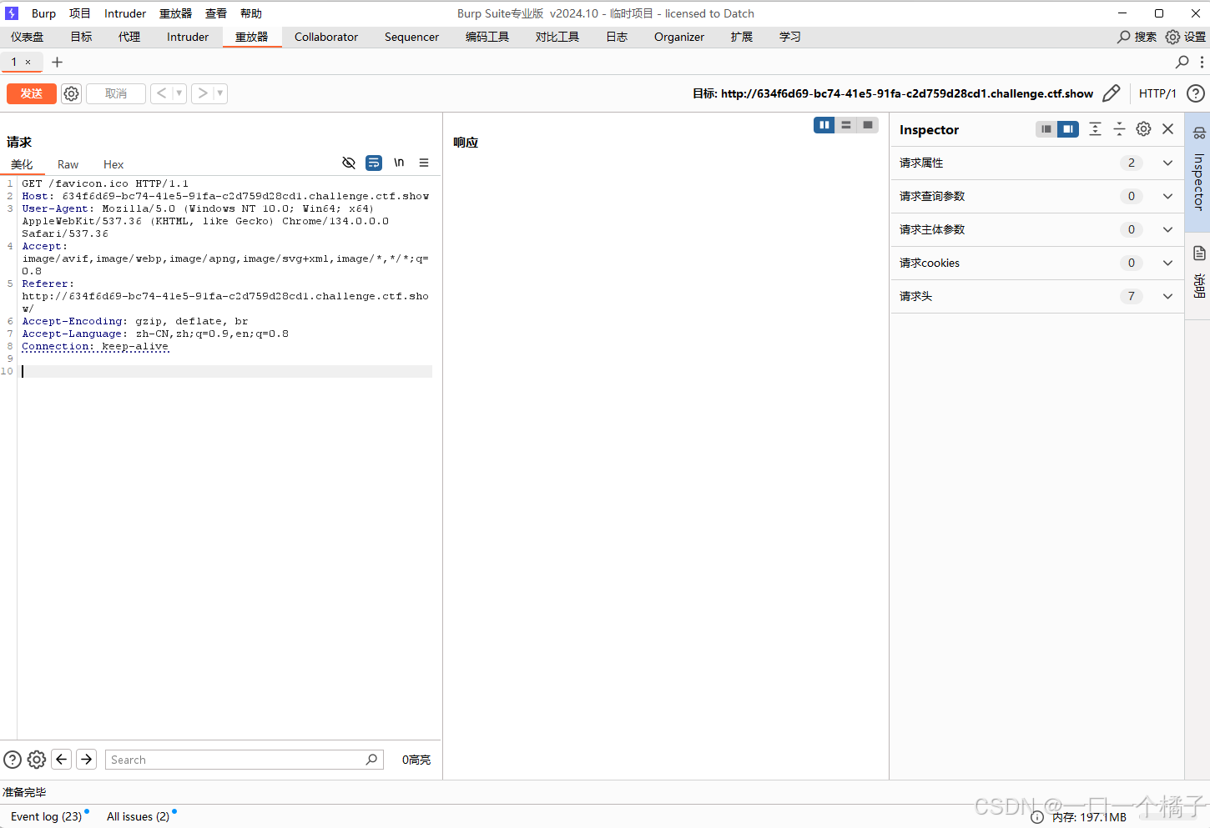Image resolution: width=1210 pixels, height=828 pixels.
Task: Open search help question mark icon
Action: point(13,760)
